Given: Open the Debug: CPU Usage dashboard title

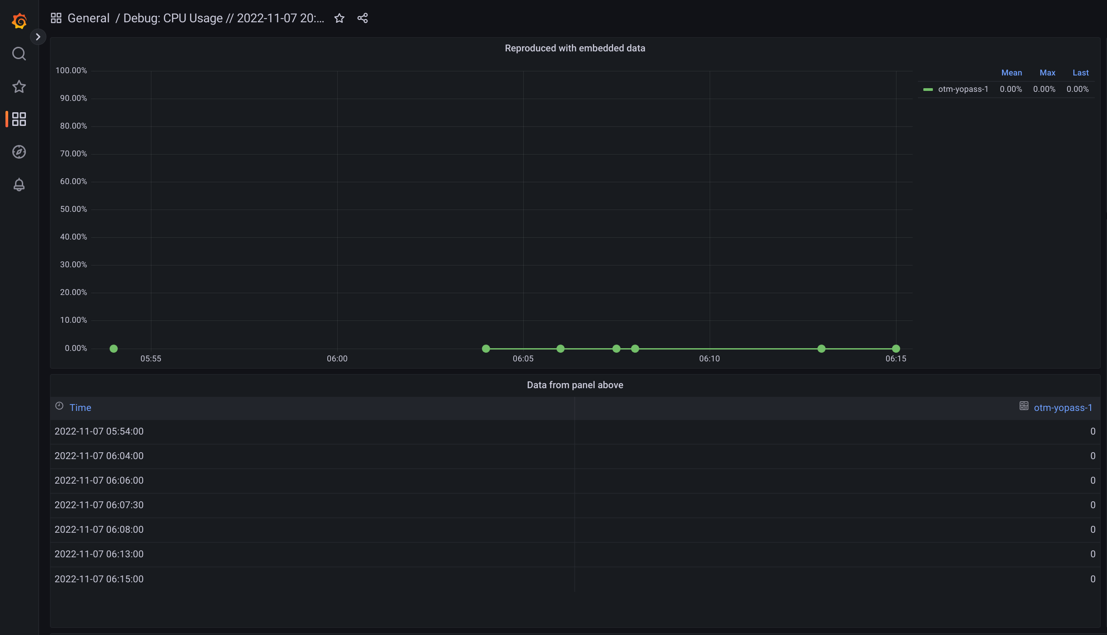Looking at the screenshot, I should click(223, 18).
